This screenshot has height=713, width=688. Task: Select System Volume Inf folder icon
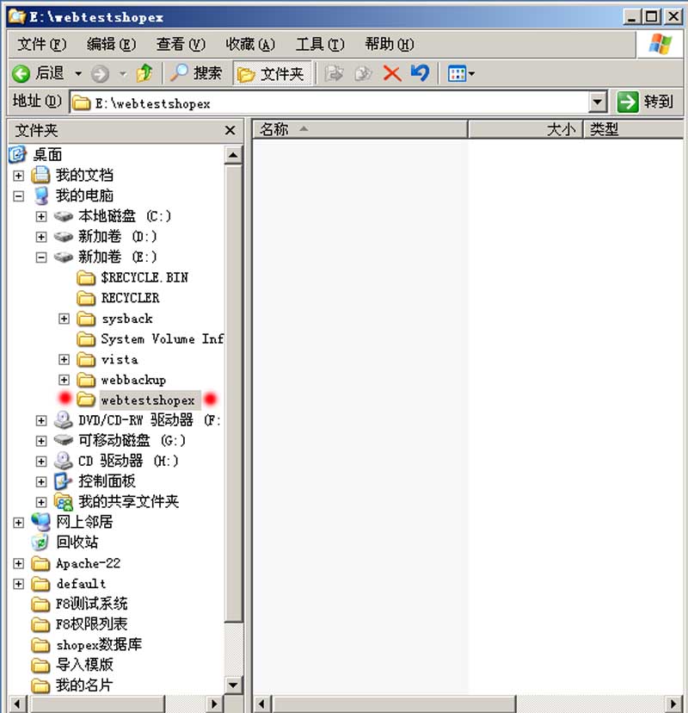[x=86, y=339]
